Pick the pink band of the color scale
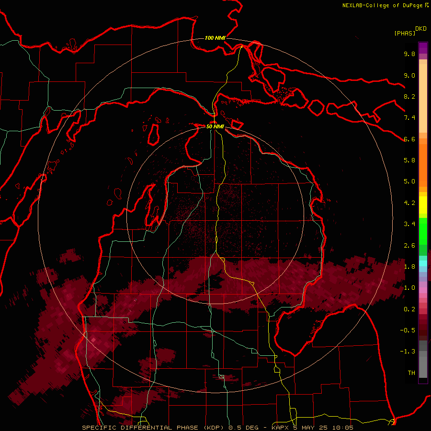 [423, 290]
